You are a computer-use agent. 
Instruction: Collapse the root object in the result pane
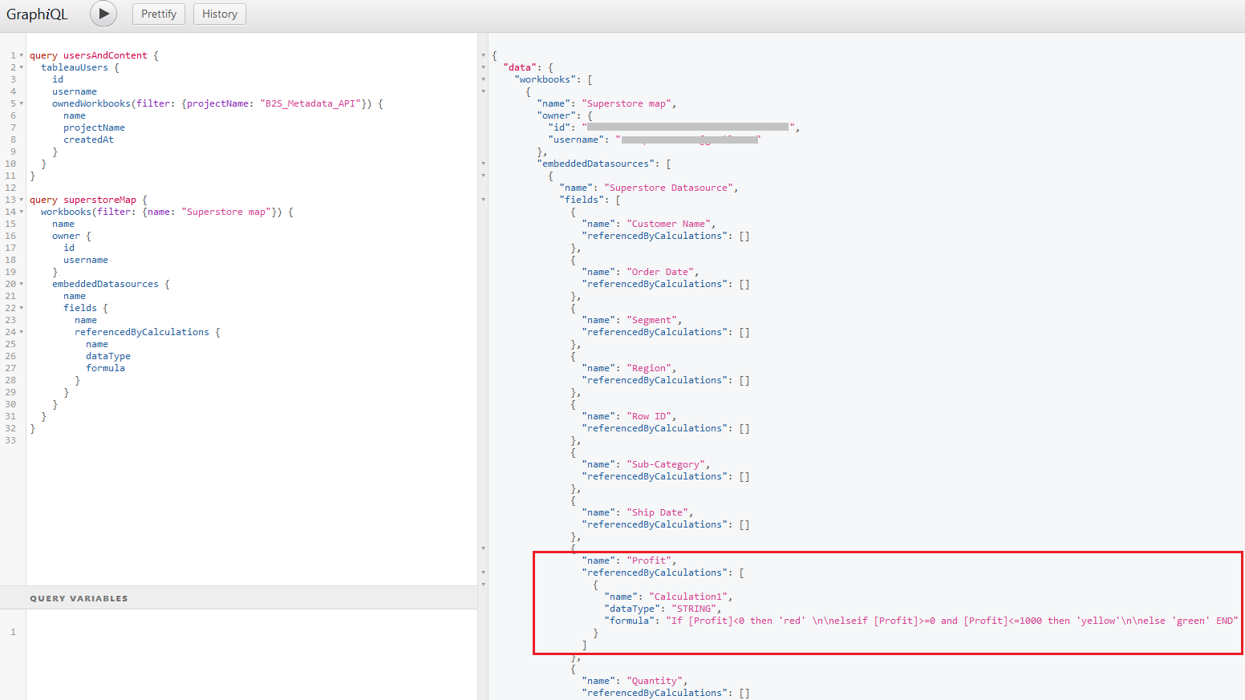pos(483,55)
